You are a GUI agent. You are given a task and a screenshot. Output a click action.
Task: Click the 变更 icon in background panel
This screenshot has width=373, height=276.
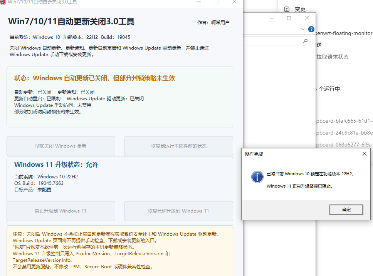(x=287, y=9)
